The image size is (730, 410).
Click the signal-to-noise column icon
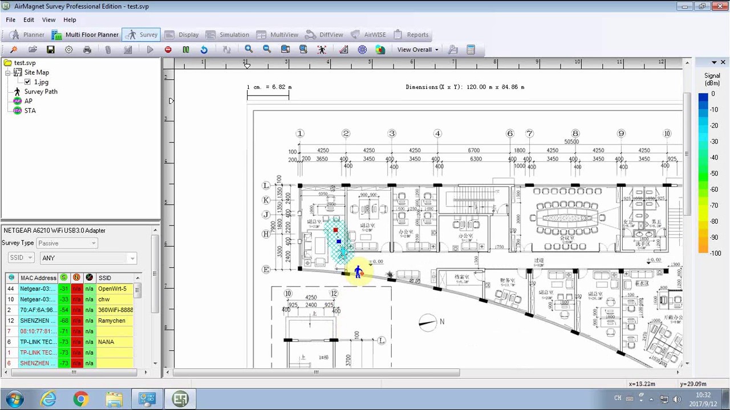point(90,277)
